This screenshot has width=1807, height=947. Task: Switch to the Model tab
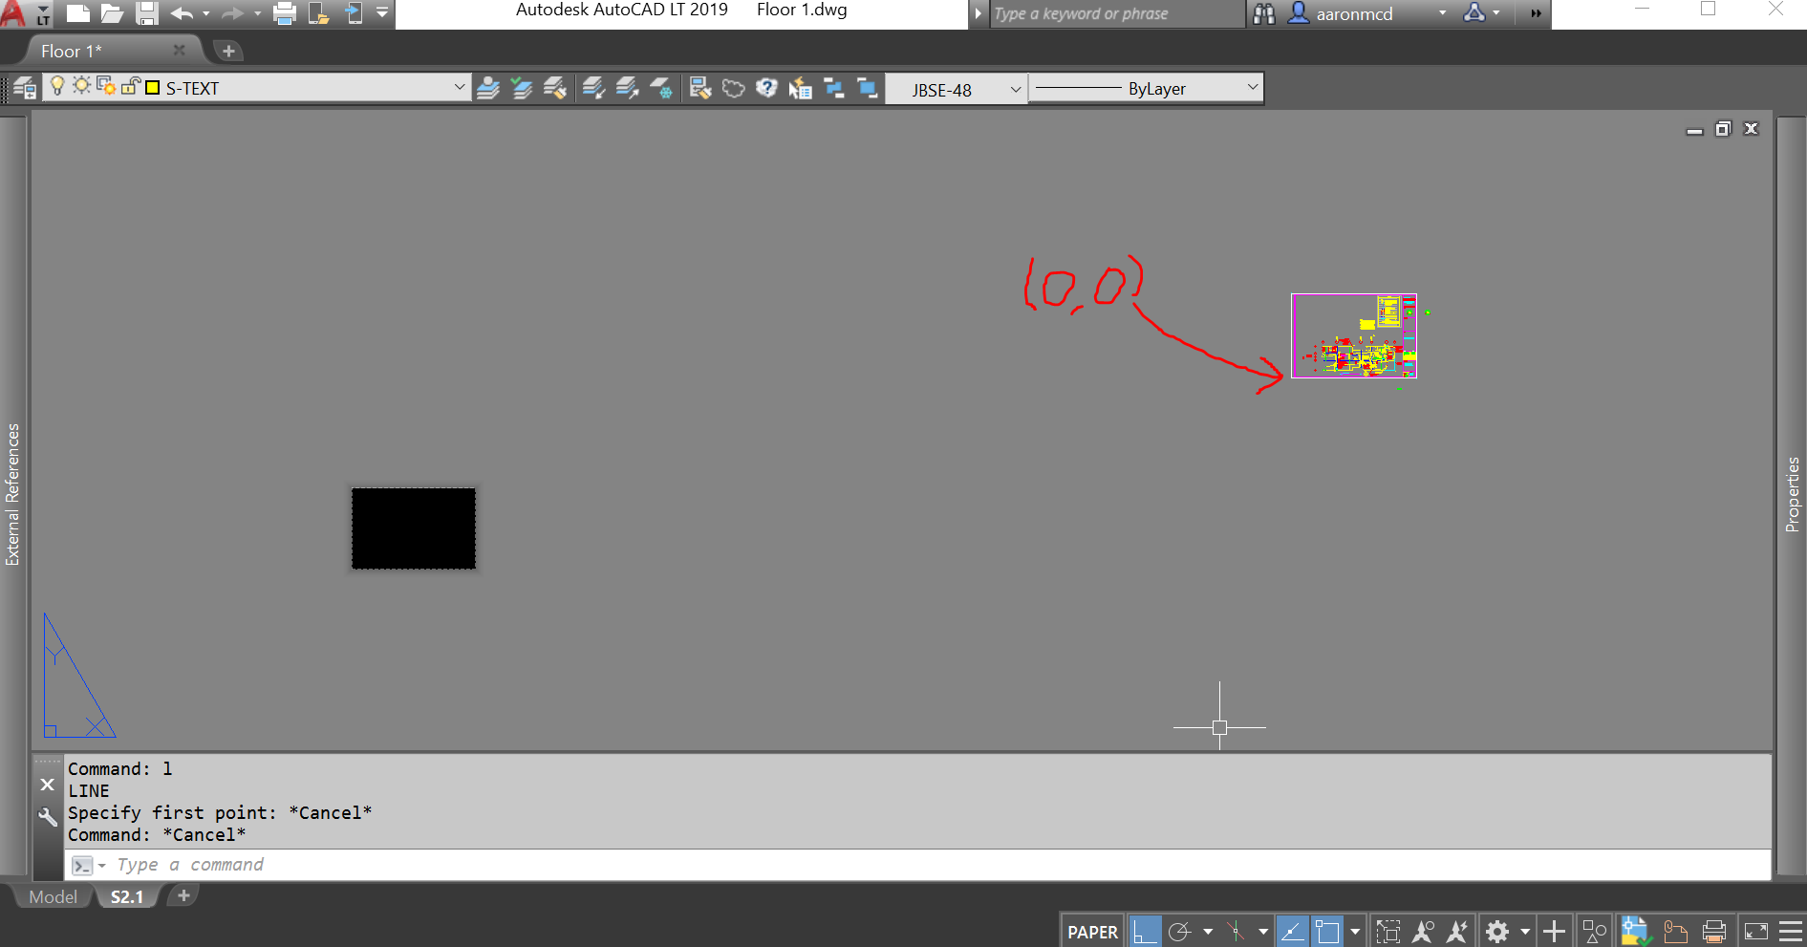click(x=53, y=896)
